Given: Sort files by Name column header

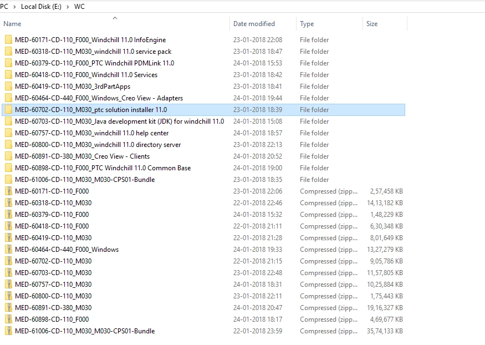Looking at the screenshot, I should [12, 24].
